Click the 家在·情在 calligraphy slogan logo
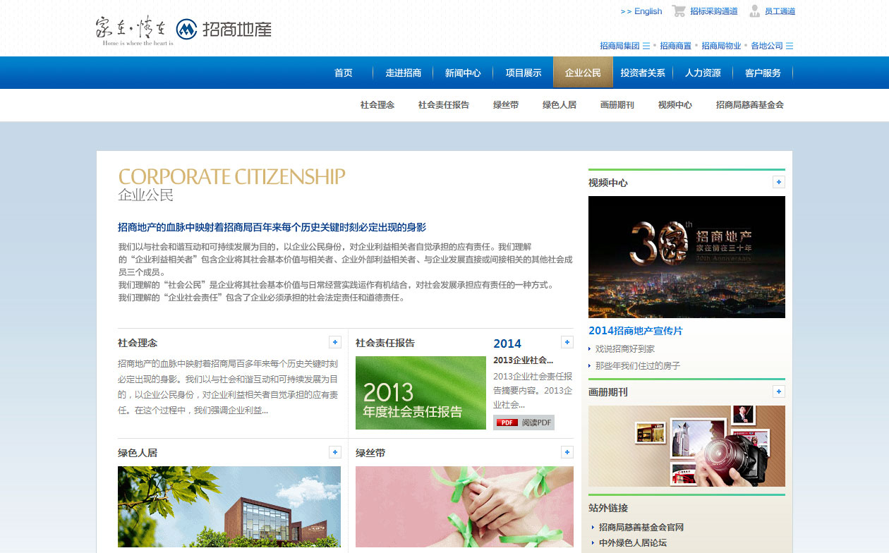The image size is (889, 553). click(134, 31)
